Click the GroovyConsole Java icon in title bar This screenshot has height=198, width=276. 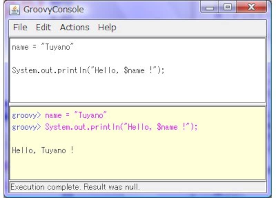pos(14,10)
